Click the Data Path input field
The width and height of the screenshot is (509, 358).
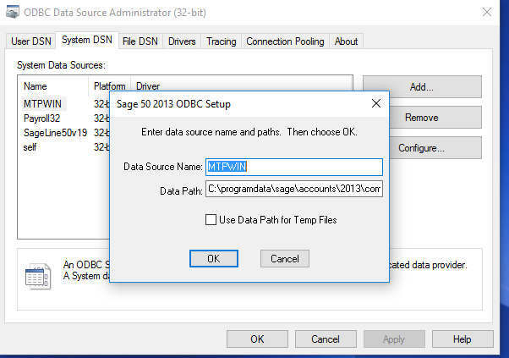pos(294,189)
